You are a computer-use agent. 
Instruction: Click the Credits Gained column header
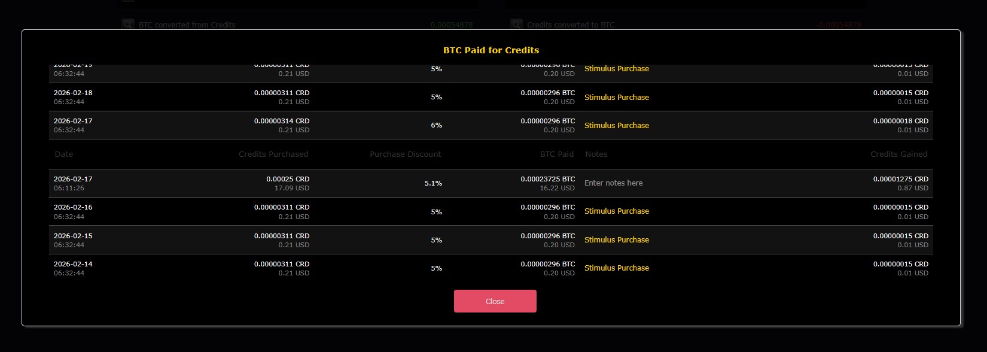click(x=898, y=154)
